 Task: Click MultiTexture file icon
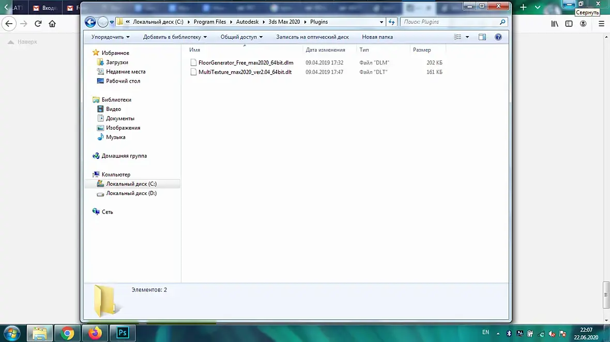193,72
